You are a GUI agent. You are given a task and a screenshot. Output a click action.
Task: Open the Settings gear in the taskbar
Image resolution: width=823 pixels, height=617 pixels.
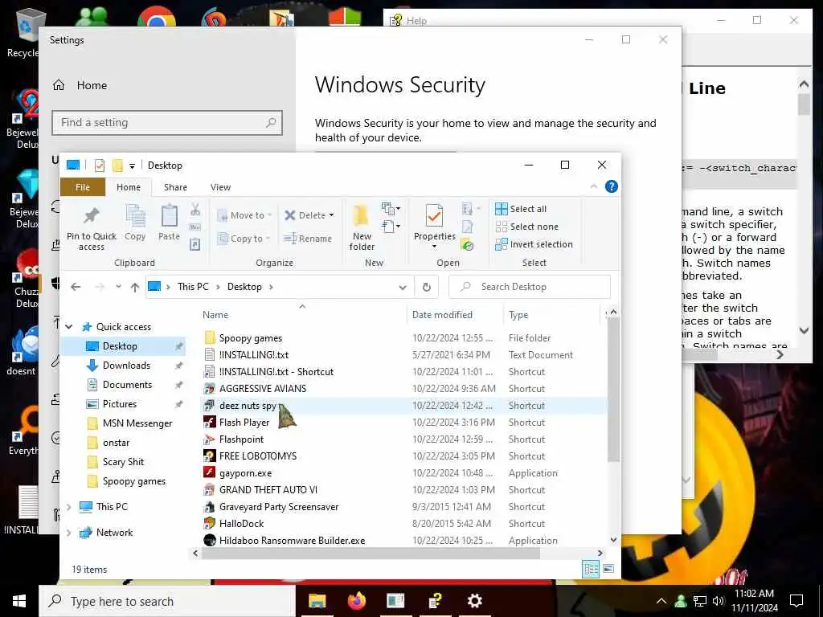[474, 601]
